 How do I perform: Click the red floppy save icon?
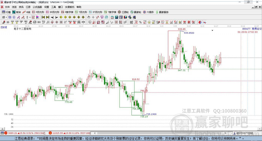[x=125, y=17]
